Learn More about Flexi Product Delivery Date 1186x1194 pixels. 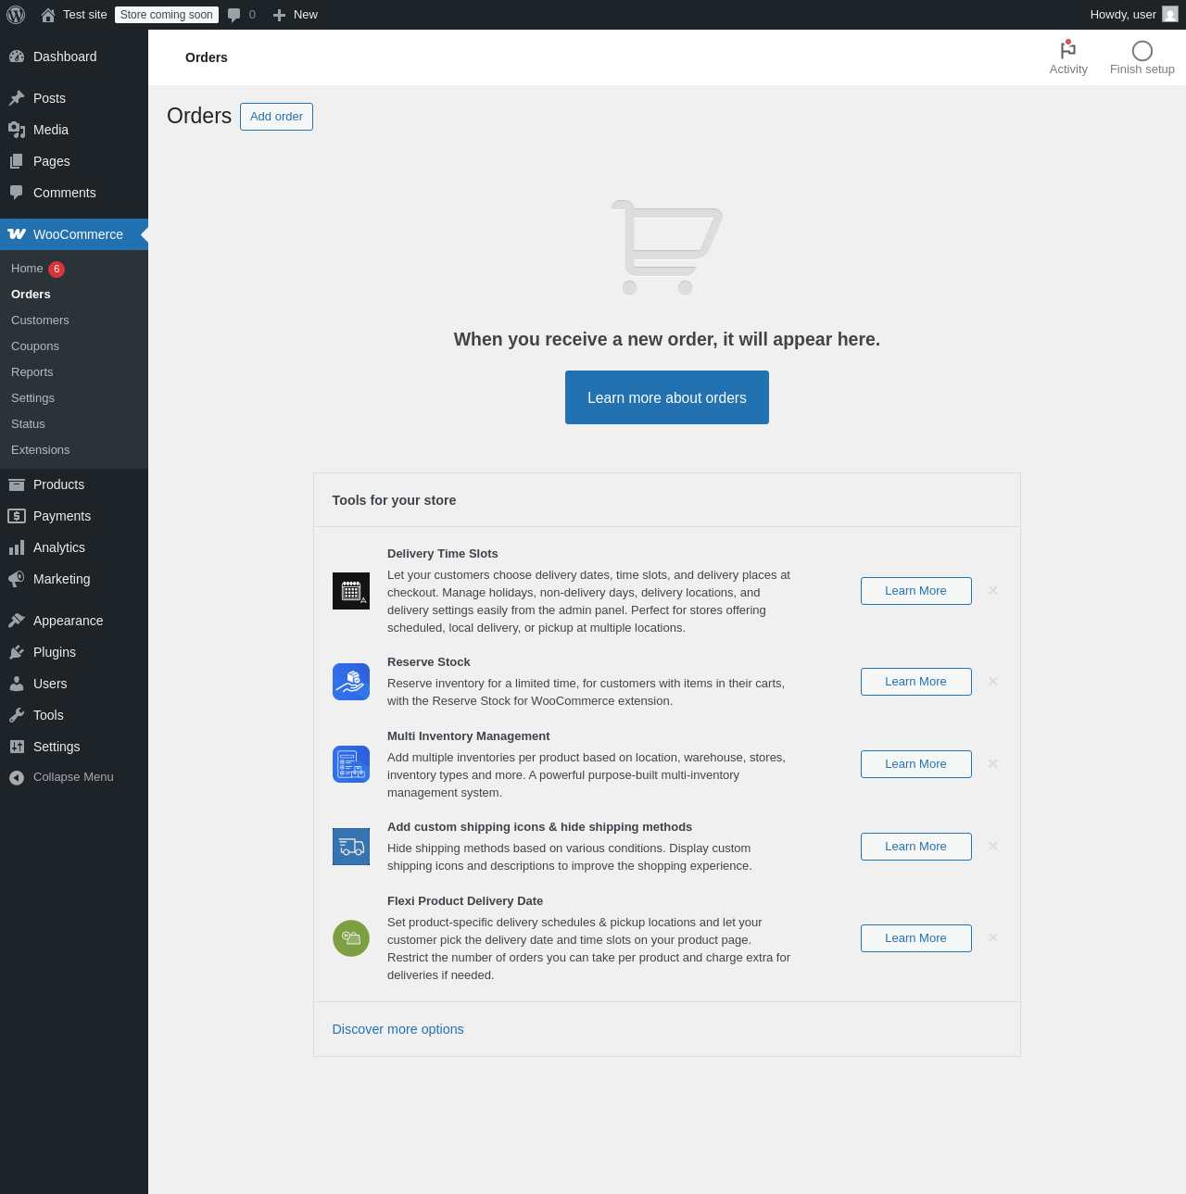pos(916,938)
